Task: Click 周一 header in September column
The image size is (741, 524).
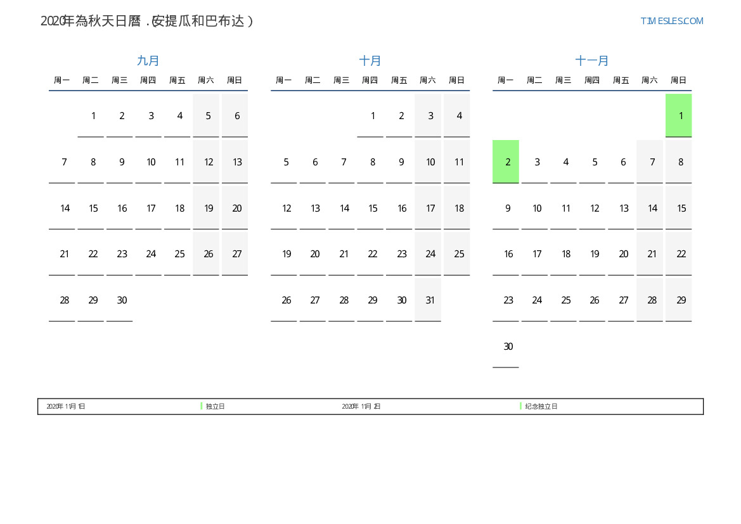Action: 61,80
